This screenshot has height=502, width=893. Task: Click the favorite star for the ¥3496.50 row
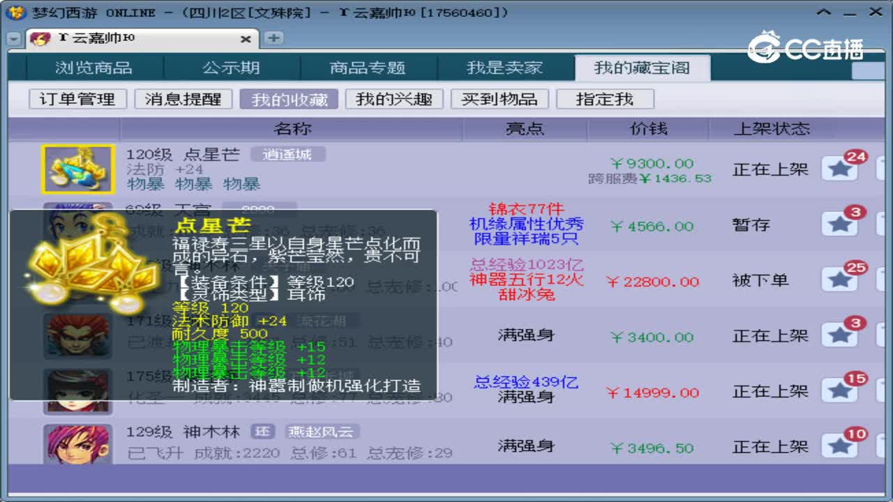[839, 446]
